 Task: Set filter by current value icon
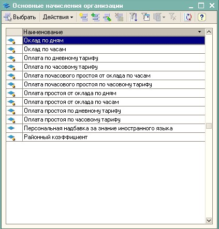click(145, 17)
